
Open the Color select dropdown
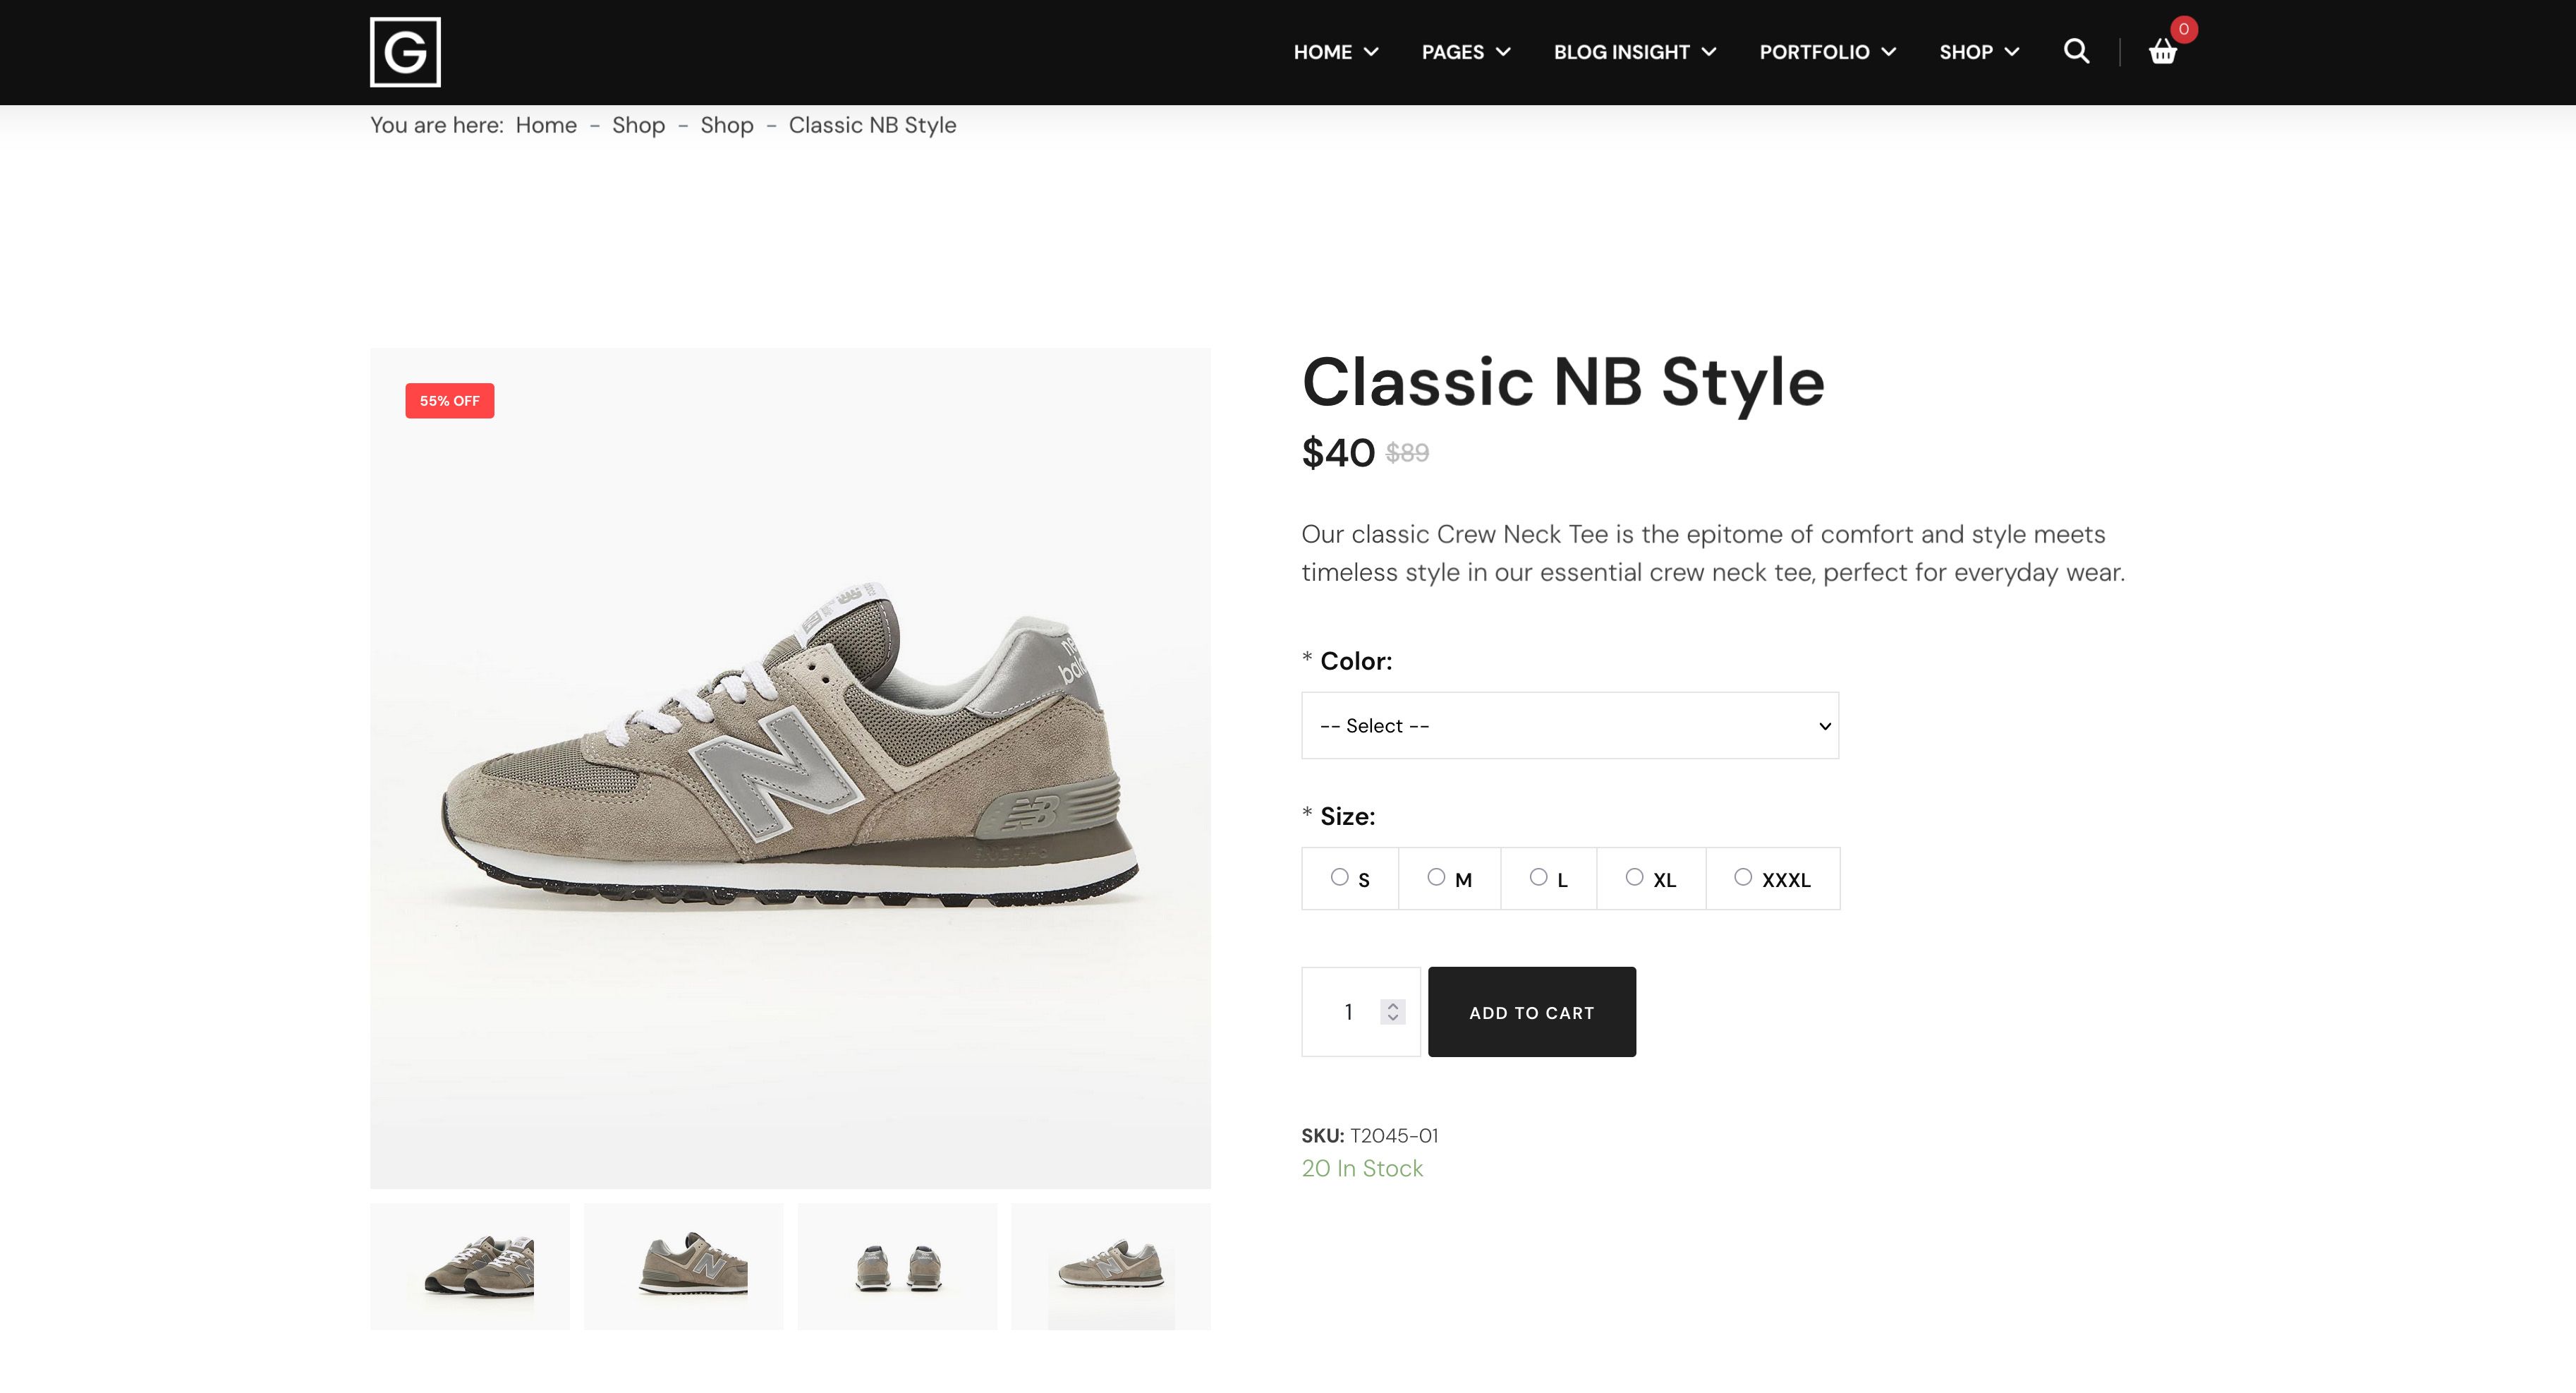(x=1569, y=725)
